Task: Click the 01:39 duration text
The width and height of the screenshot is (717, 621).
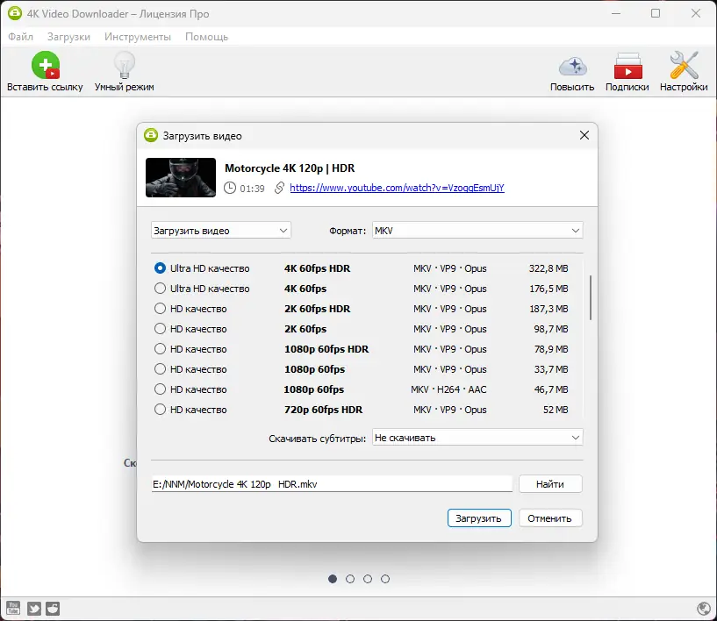Action: tap(252, 189)
